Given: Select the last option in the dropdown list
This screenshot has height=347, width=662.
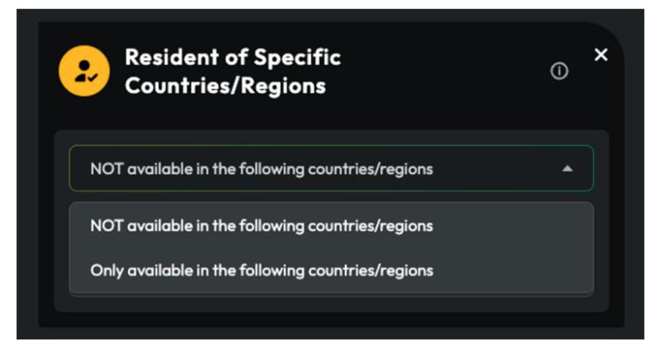Looking at the screenshot, I should tap(262, 270).
